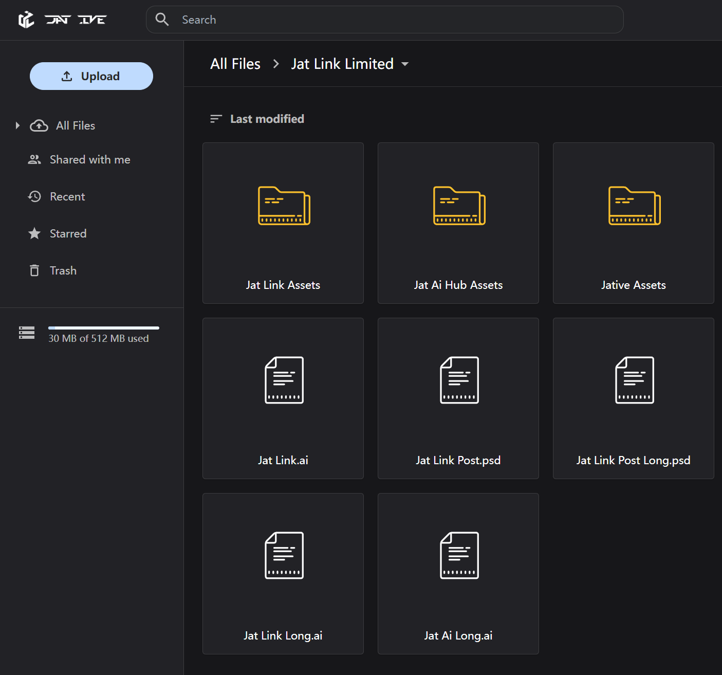
Task: Click the Jat Ai Hub Assets label
Action: click(x=458, y=285)
